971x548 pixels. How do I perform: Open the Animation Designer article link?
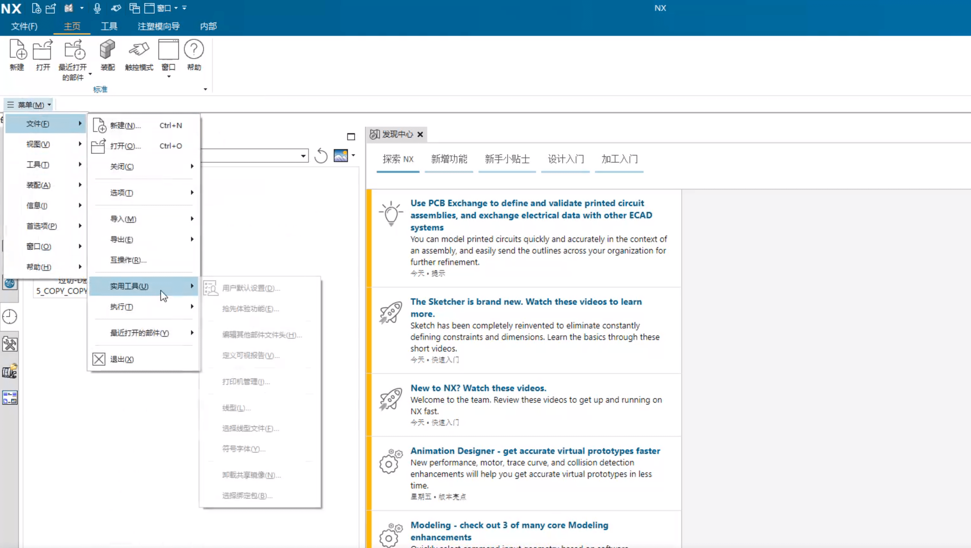535,451
